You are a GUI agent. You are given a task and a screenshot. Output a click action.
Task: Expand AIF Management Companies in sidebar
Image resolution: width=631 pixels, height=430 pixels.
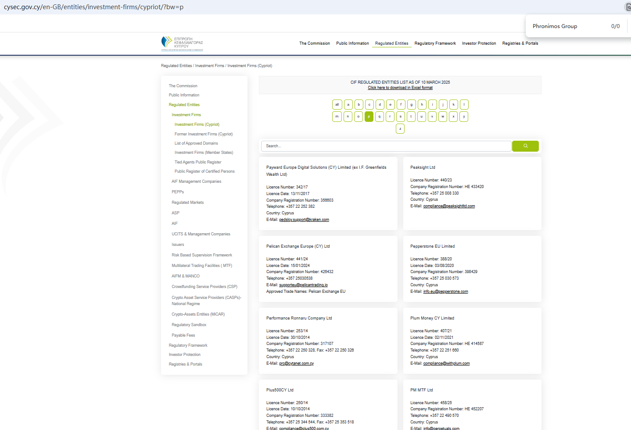pos(196,181)
